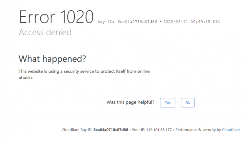Click the security service explanation sentence
The width and height of the screenshot is (246, 141).
(84, 71)
